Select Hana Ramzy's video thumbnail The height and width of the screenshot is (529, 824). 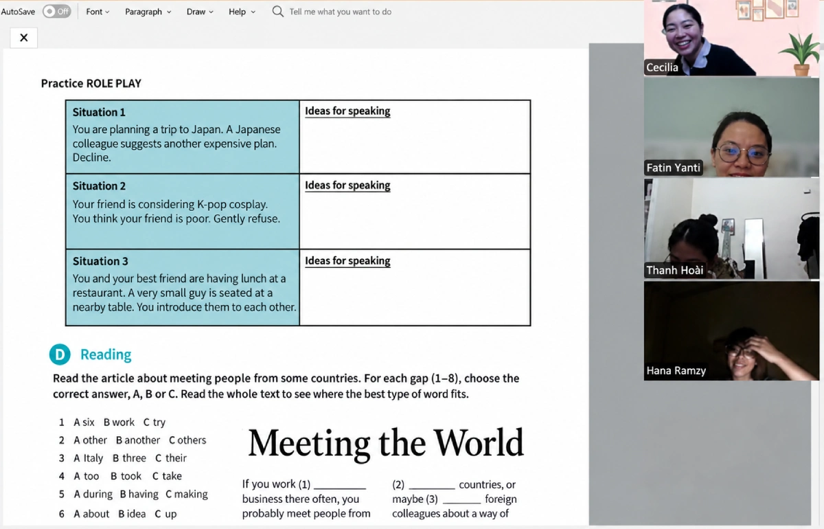732,330
